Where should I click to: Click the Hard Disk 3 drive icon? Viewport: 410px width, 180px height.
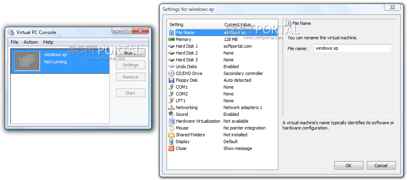pyautogui.click(x=171, y=60)
